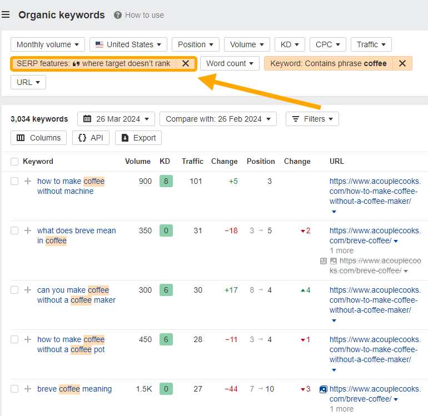This screenshot has width=428, height=416.
Task: Expand 'breve coffee meaning' row
Action: tap(28, 389)
